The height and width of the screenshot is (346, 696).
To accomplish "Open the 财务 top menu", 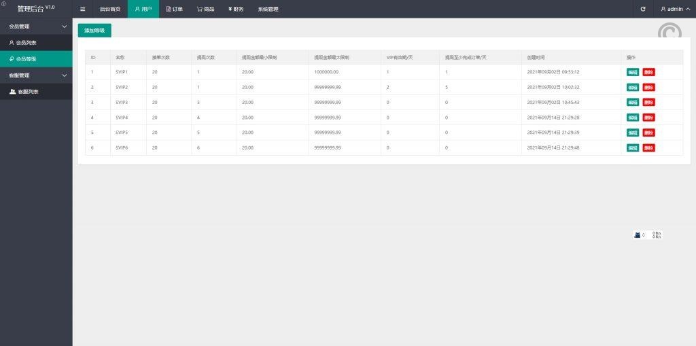I will coord(235,9).
